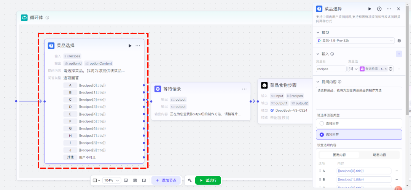Edit the recipes variable name field
The image size is (411, 190).
[331, 69]
